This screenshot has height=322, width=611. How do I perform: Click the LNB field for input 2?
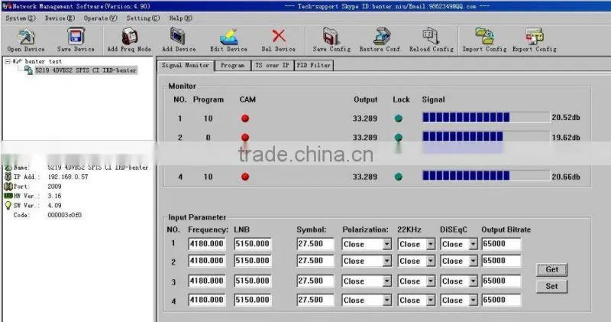253,261
